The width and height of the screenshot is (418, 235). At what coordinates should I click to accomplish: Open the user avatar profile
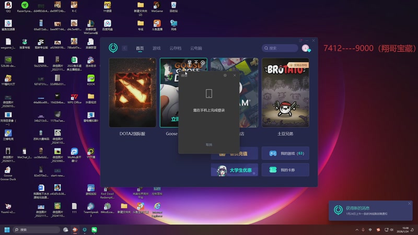[x=306, y=48]
